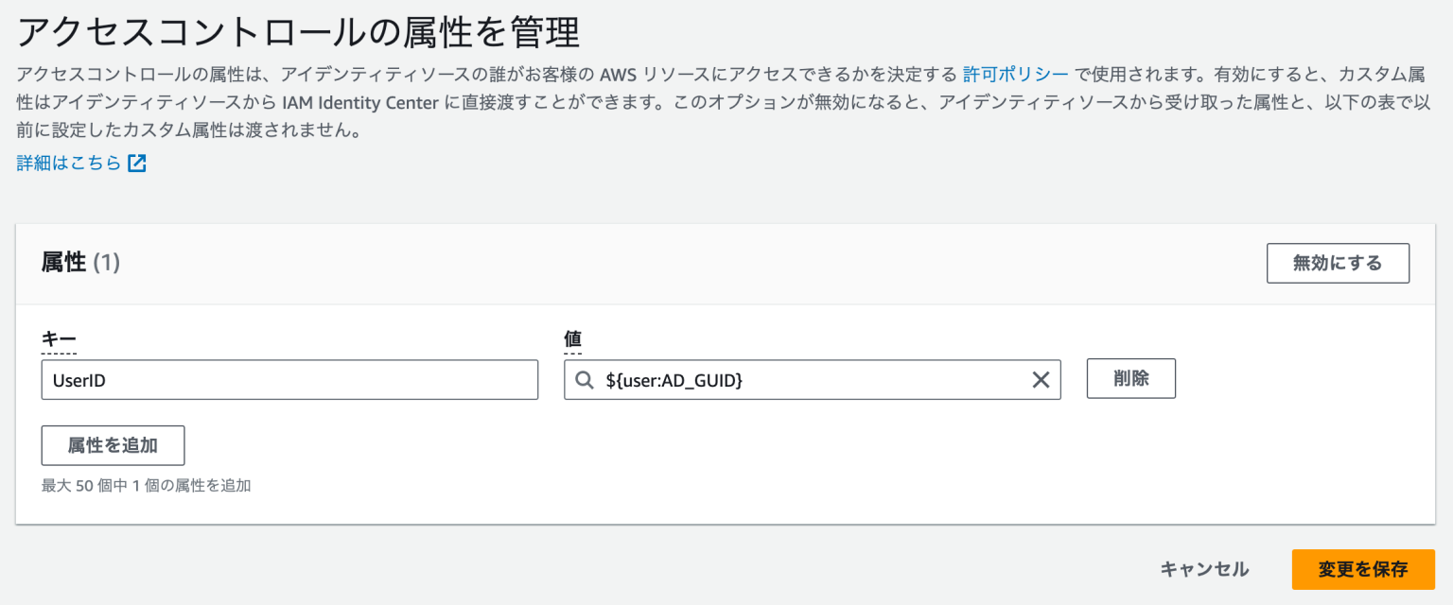Discard edits with キャンセル

point(1203,569)
